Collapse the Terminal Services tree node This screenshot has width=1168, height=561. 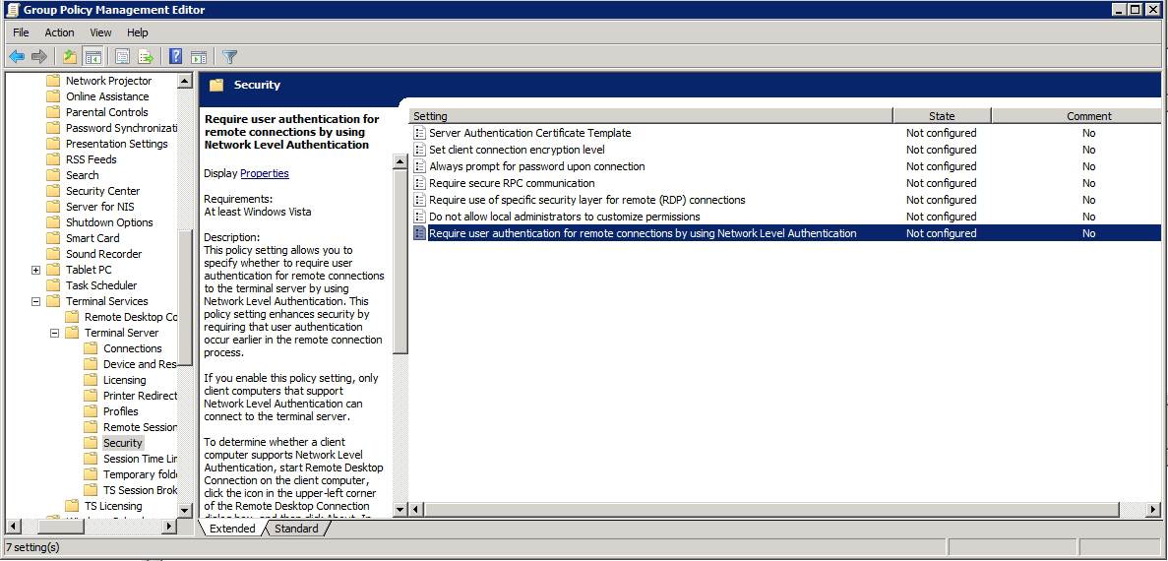[36, 301]
